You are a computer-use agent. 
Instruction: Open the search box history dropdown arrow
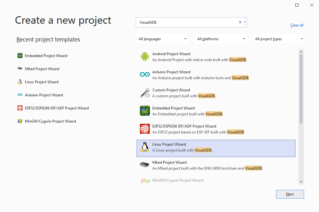click(x=245, y=22)
